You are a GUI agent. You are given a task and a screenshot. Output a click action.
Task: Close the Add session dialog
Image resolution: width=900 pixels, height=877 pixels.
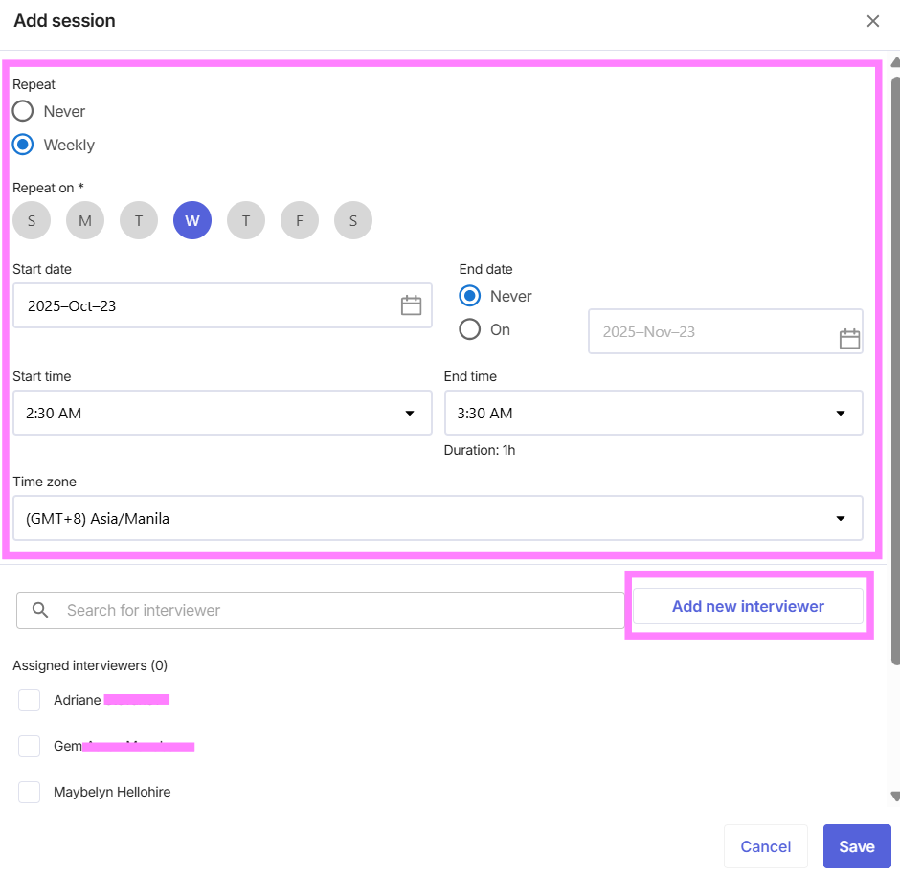(872, 21)
